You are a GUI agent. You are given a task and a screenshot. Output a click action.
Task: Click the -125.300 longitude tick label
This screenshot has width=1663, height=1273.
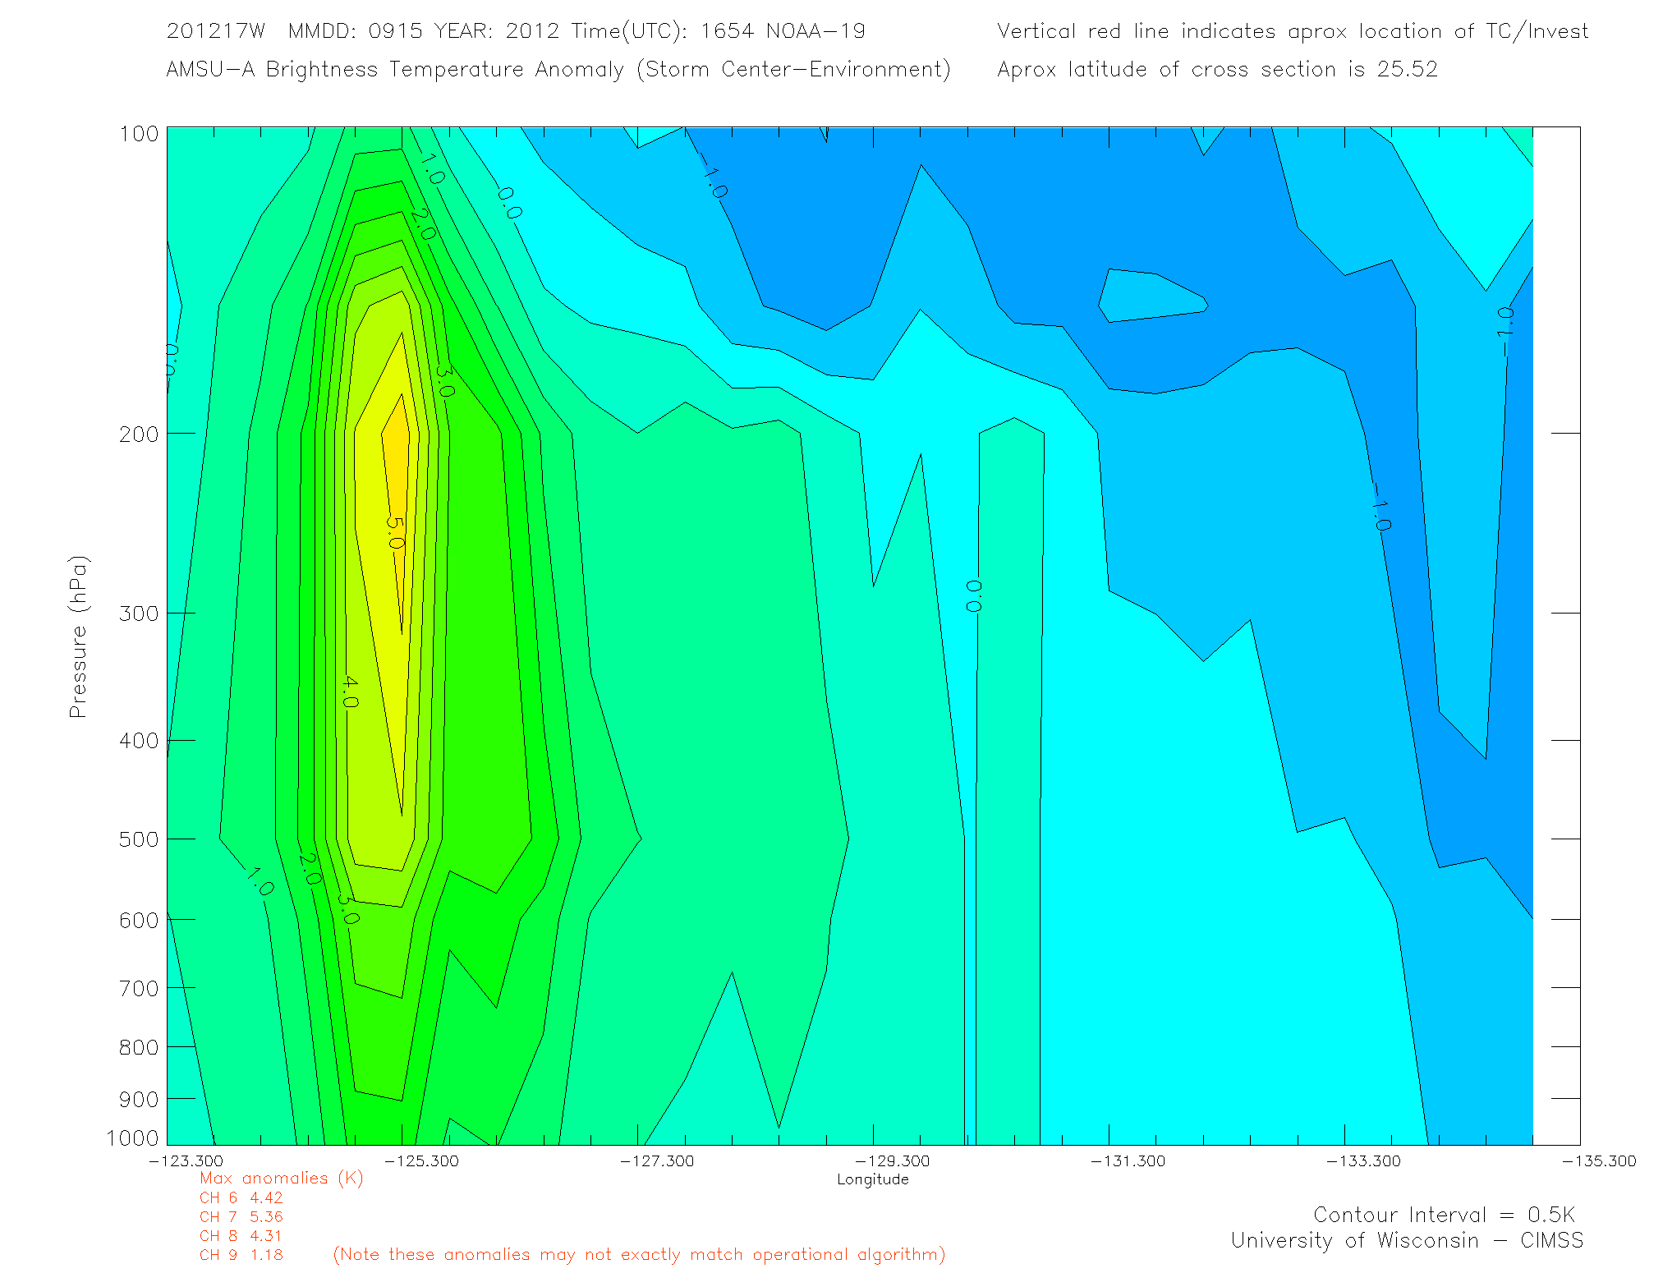(421, 1160)
